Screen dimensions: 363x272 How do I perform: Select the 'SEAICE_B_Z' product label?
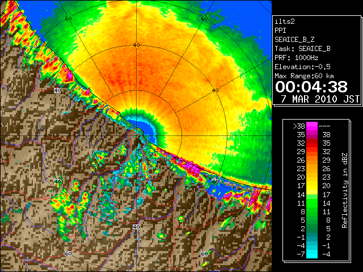pyautogui.click(x=294, y=40)
